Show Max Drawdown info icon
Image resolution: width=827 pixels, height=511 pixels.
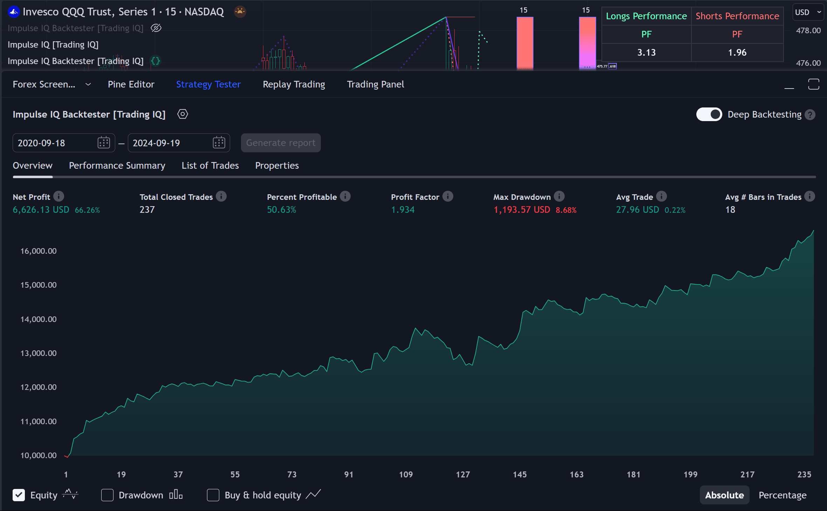[x=559, y=197]
